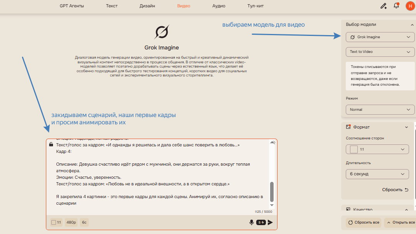Toggle the Качество section expander
This screenshot has height=234, width=416.
pos(406,210)
